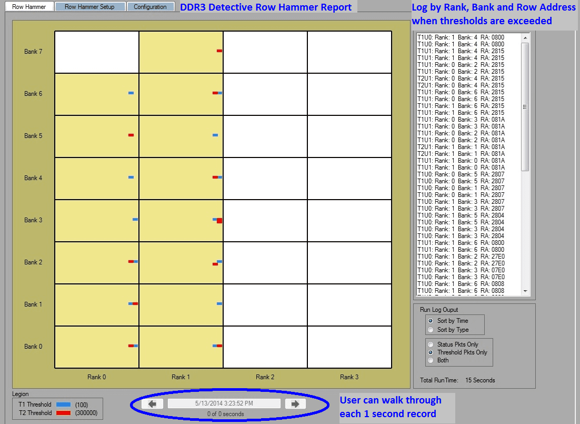Click the red marker in Bank 7 Rank 1
Screen dimensions: 580x424
tap(219, 51)
